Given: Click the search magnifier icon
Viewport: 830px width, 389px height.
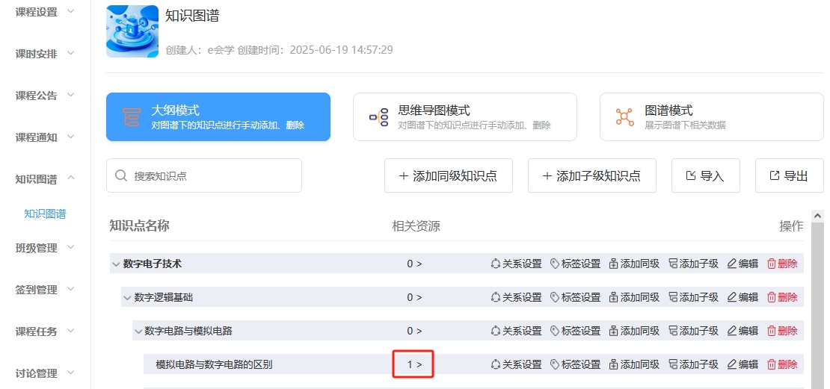Looking at the screenshot, I should coord(121,176).
